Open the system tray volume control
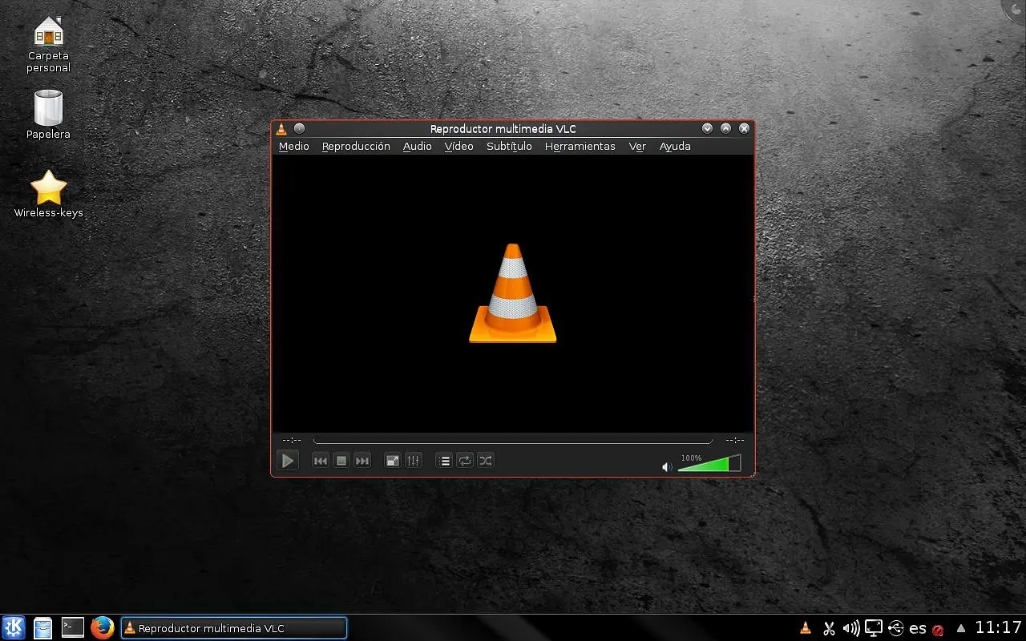 [851, 628]
